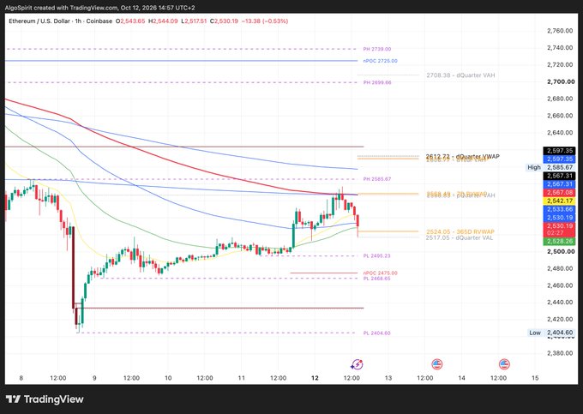Click the nPOC 2725.00 level label
This screenshot has width=583, height=414.
(x=381, y=61)
